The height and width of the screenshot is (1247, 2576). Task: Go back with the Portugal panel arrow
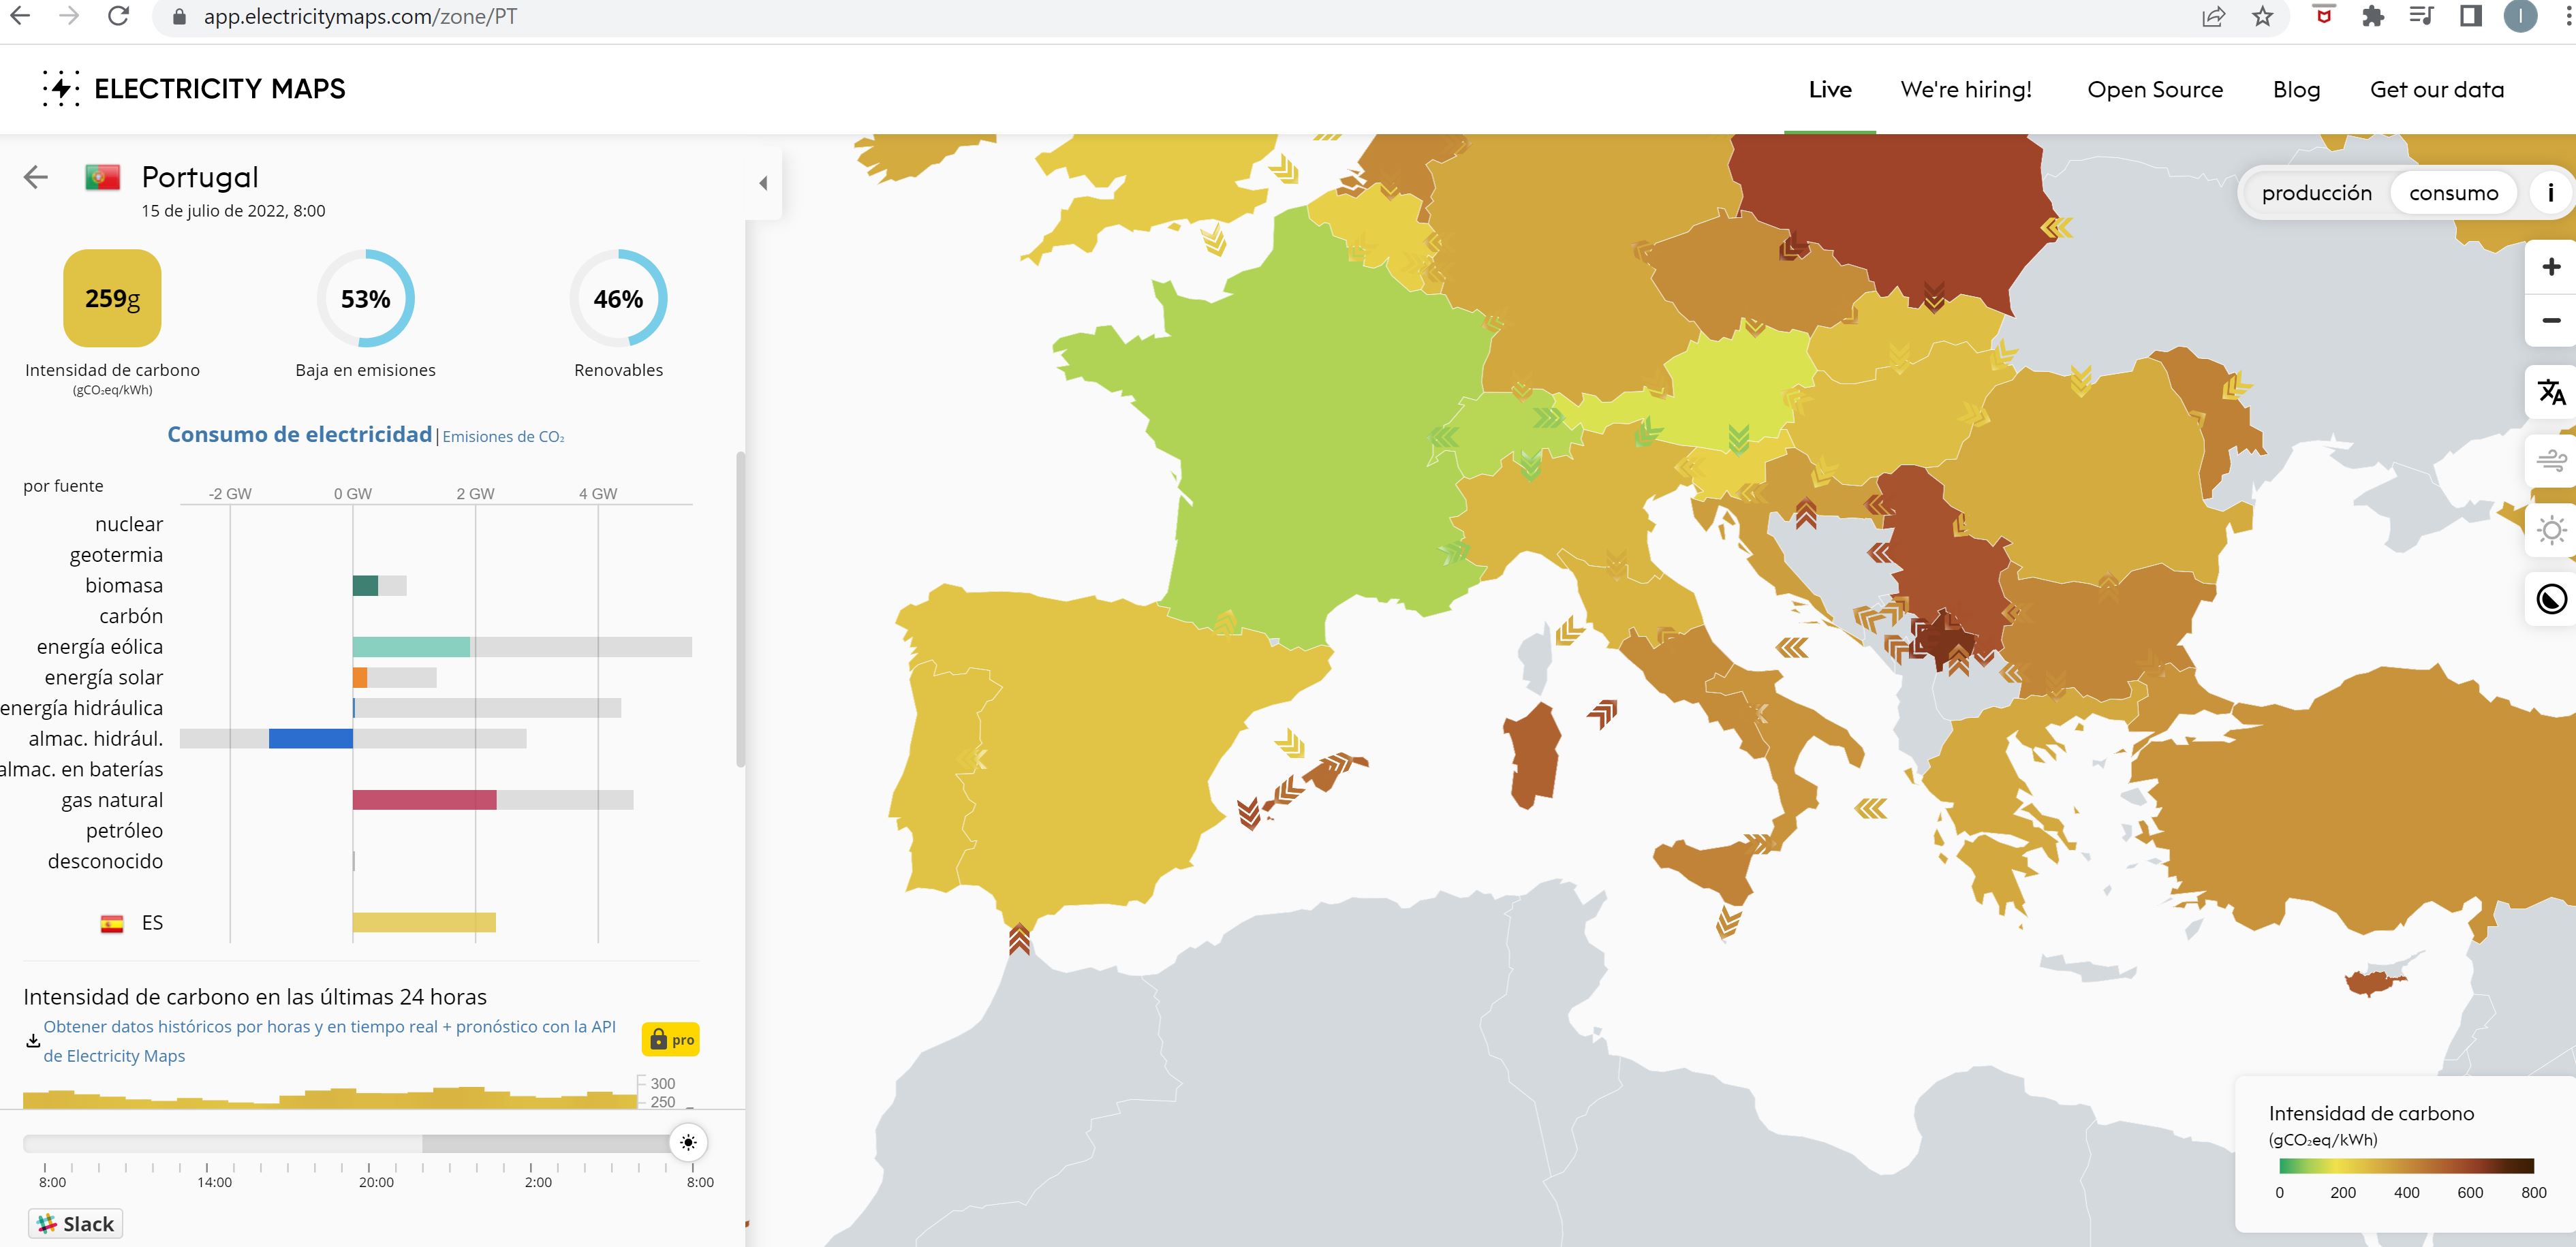[x=36, y=178]
